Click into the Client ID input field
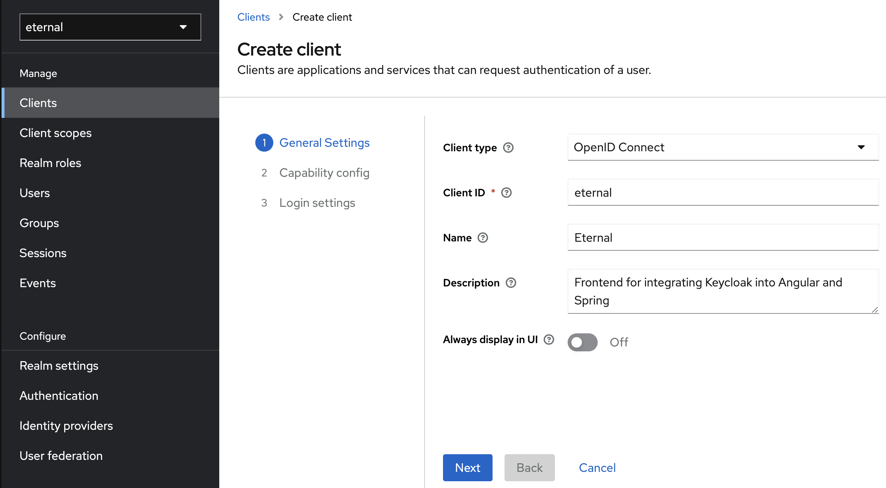886x488 pixels. (723, 193)
